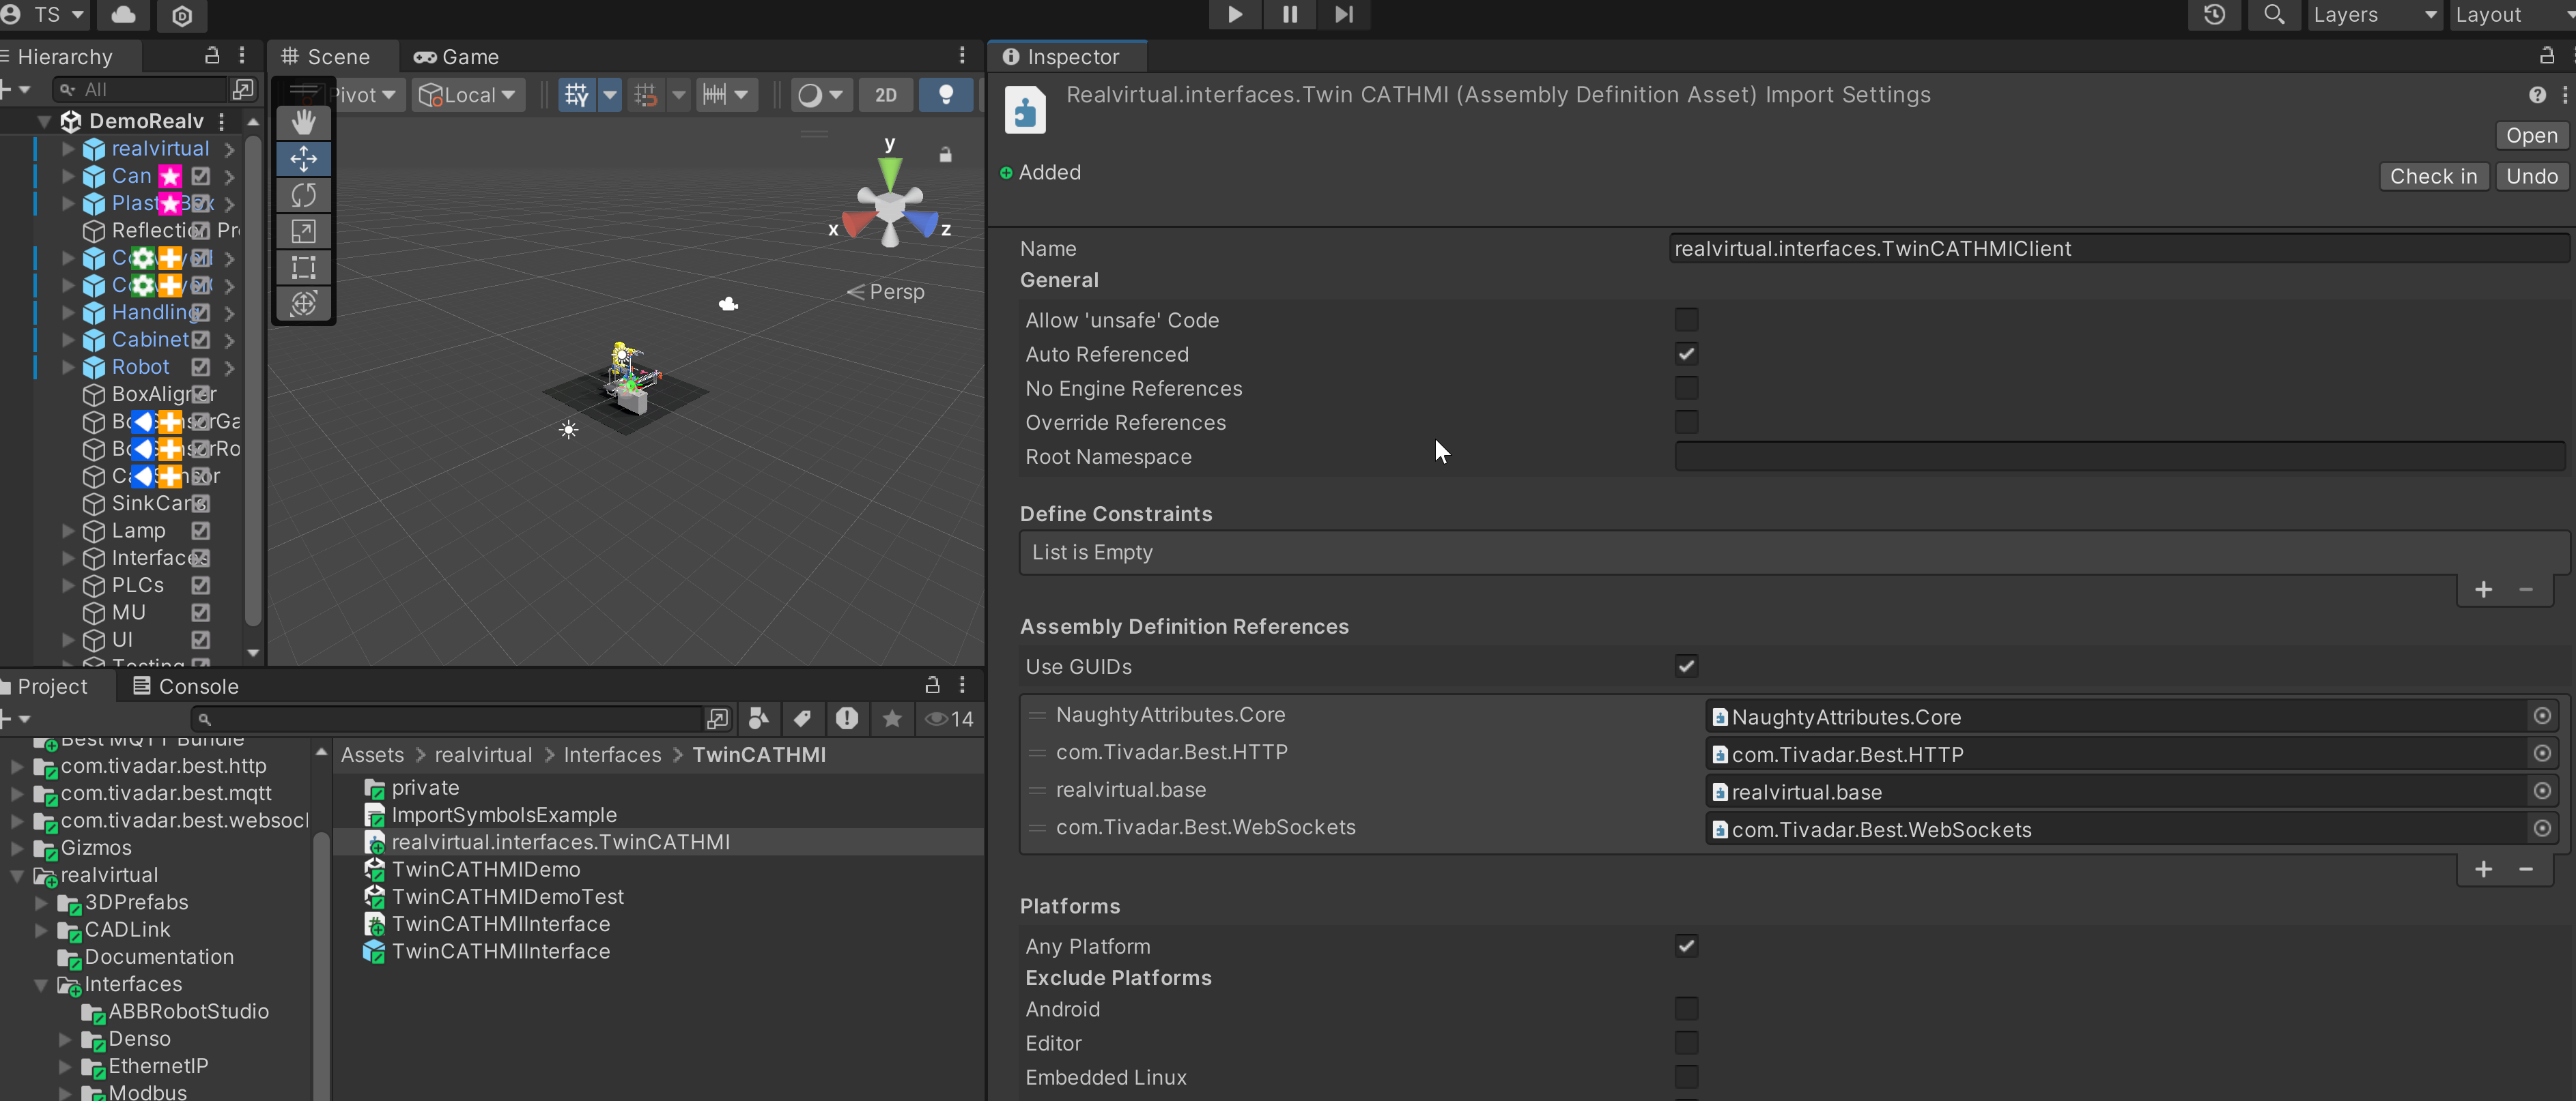Toggle Override References checkbox
The width and height of the screenshot is (2576, 1101).
[1686, 422]
